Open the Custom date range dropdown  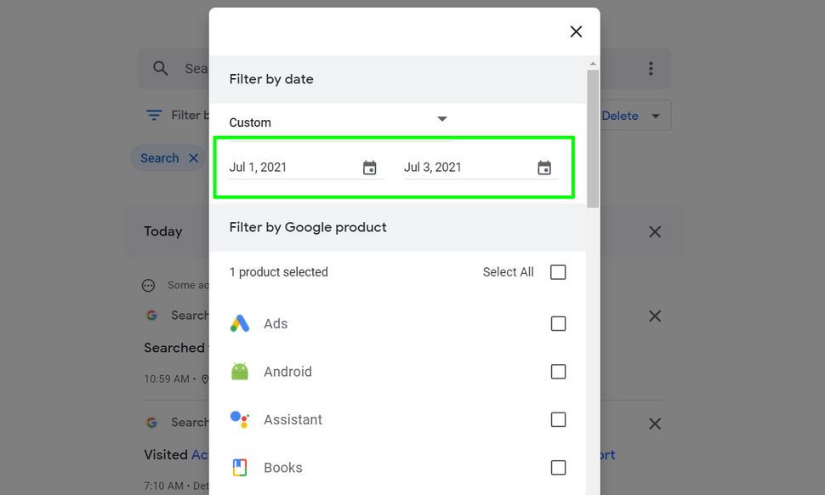click(441, 119)
